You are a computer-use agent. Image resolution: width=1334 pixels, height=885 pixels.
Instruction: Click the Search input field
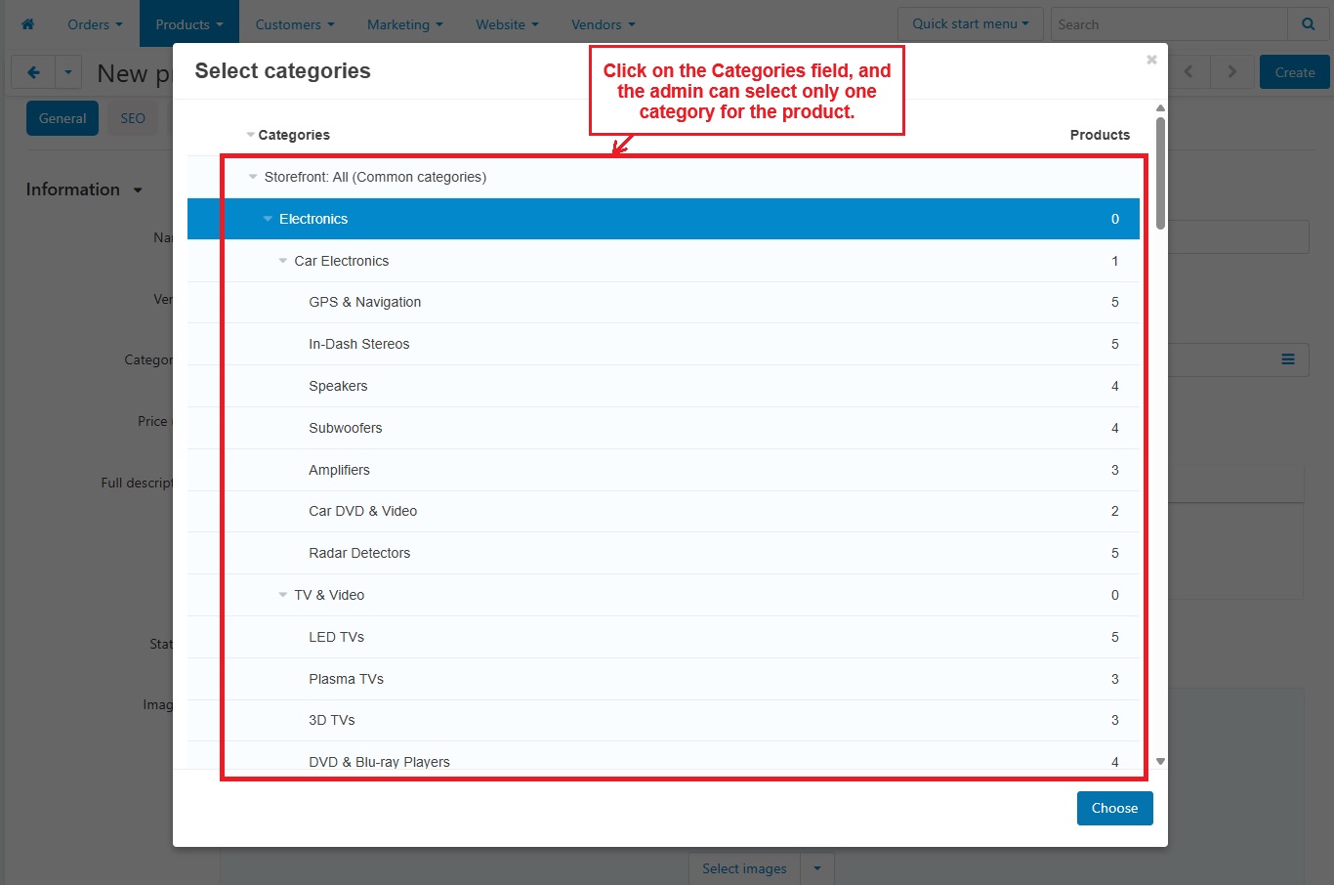pyautogui.click(x=1168, y=24)
